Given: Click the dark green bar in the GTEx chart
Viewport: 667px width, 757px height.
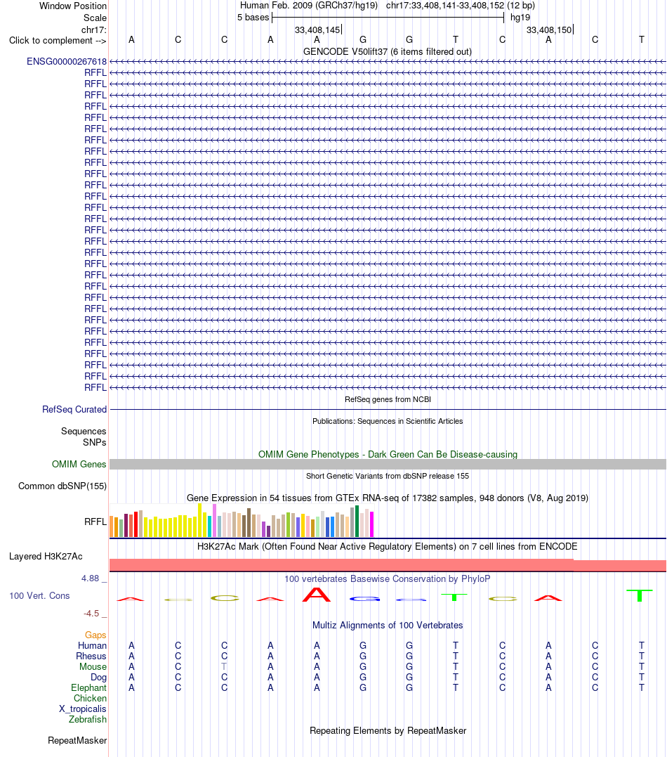Looking at the screenshot, I should [357, 522].
